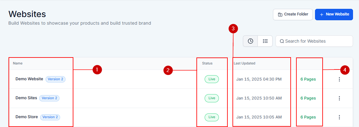Open 6 Pages link for Demo Sites
The height and width of the screenshot is (127, 359).
point(308,98)
